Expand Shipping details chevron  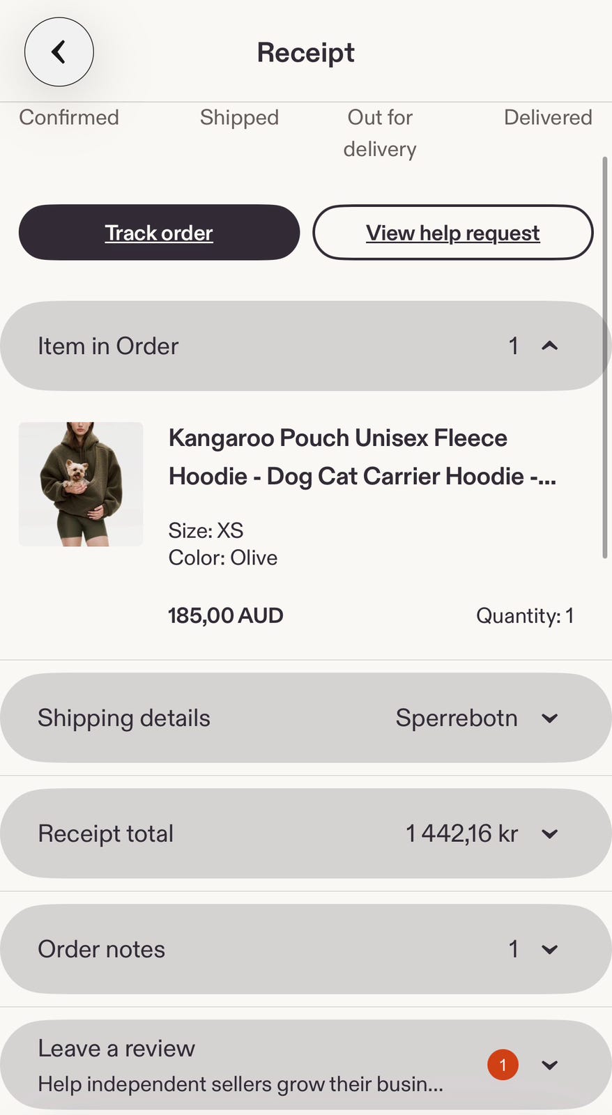(x=549, y=718)
